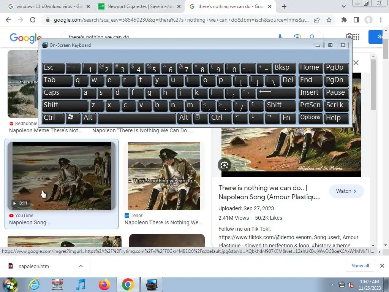The image size is (389, 292).
Task: Open a new Chrome tab
Action: (284, 6)
